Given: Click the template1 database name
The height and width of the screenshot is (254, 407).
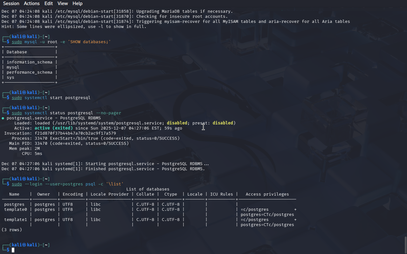Looking at the screenshot, I should (16, 220).
